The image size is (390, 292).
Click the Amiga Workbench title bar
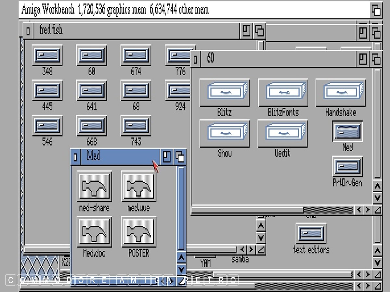pyautogui.click(x=195, y=10)
